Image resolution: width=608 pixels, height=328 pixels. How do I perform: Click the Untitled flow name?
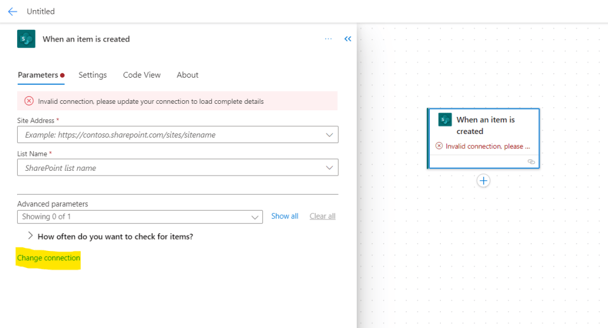pyautogui.click(x=41, y=12)
